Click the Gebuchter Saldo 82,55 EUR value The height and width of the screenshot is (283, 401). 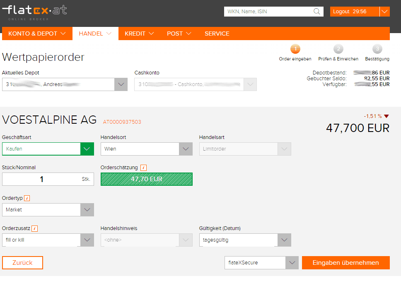[377, 79]
